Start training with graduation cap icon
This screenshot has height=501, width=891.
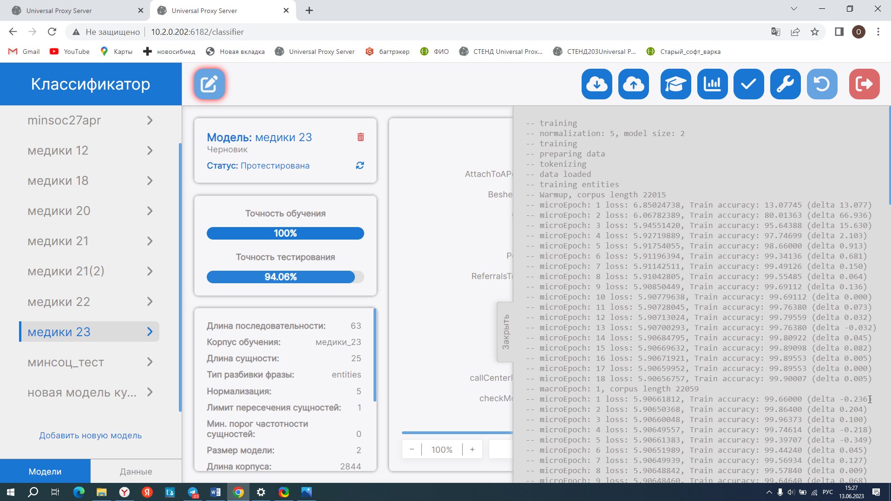pyautogui.click(x=675, y=84)
